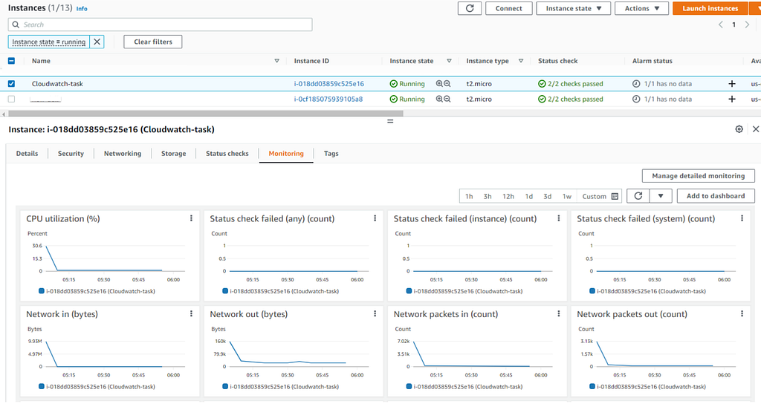
Task: Click Add to dashboard button
Action: pyautogui.click(x=716, y=196)
